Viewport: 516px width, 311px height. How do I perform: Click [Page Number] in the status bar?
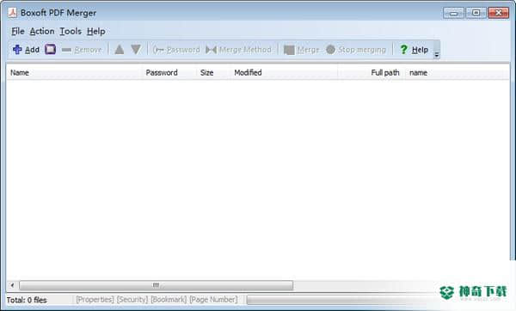click(x=213, y=300)
